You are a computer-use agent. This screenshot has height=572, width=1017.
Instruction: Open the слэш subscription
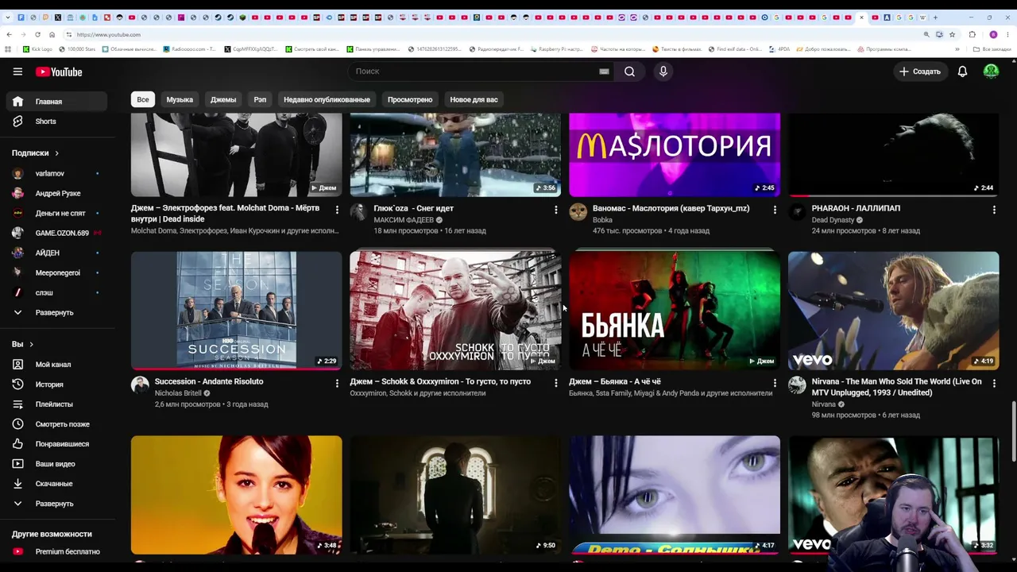click(x=56, y=293)
